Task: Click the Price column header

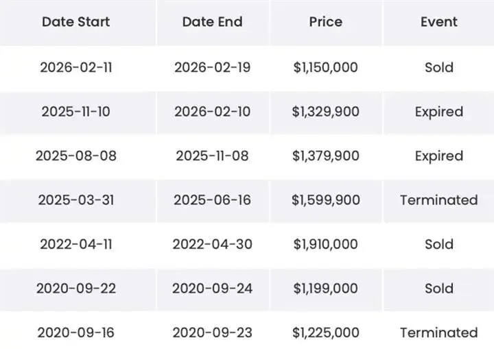Action: pos(325,22)
